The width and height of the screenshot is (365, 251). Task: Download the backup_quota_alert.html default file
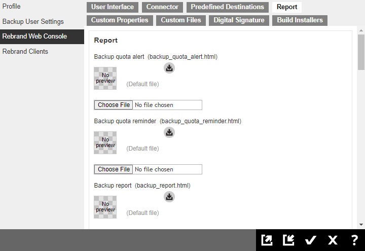point(169,68)
